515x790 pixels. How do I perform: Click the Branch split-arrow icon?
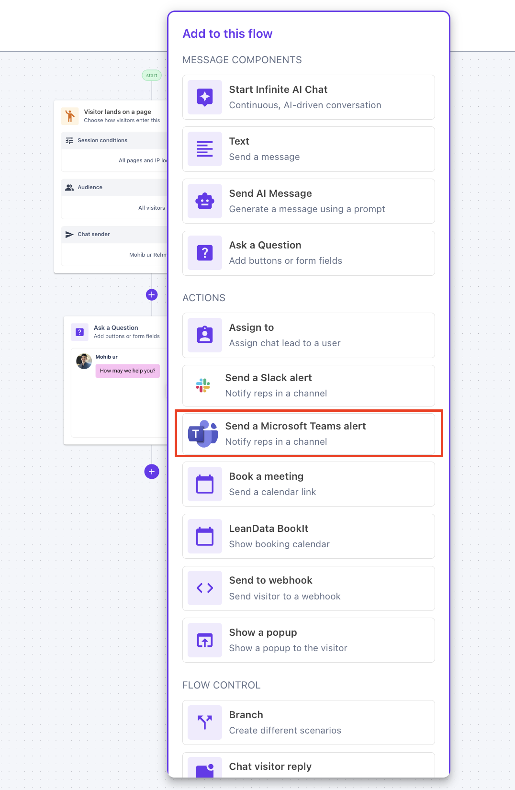pos(205,722)
